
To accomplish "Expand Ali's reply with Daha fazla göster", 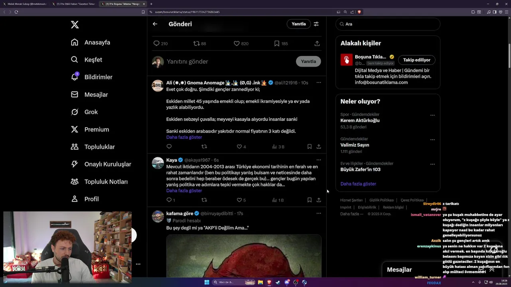I will pyautogui.click(x=184, y=137).
